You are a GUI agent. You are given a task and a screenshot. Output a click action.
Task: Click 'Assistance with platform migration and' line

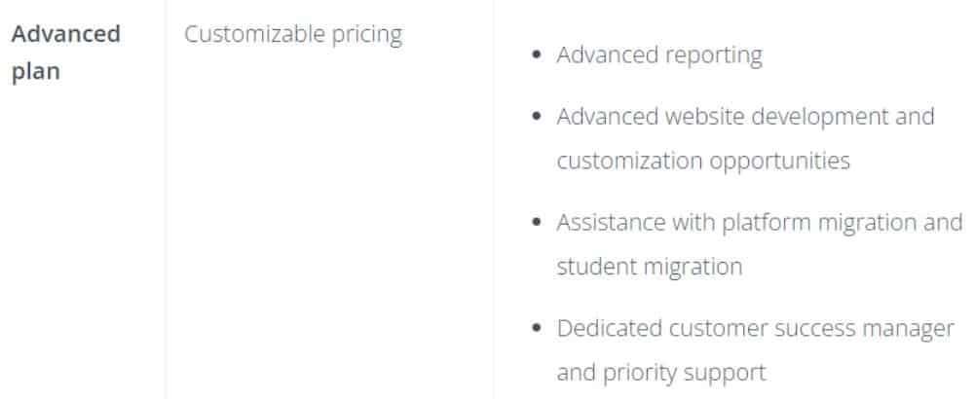760,223
